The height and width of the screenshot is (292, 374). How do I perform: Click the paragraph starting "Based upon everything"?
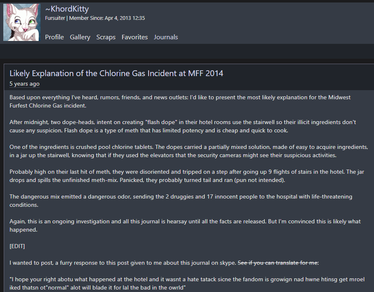pos(180,101)
